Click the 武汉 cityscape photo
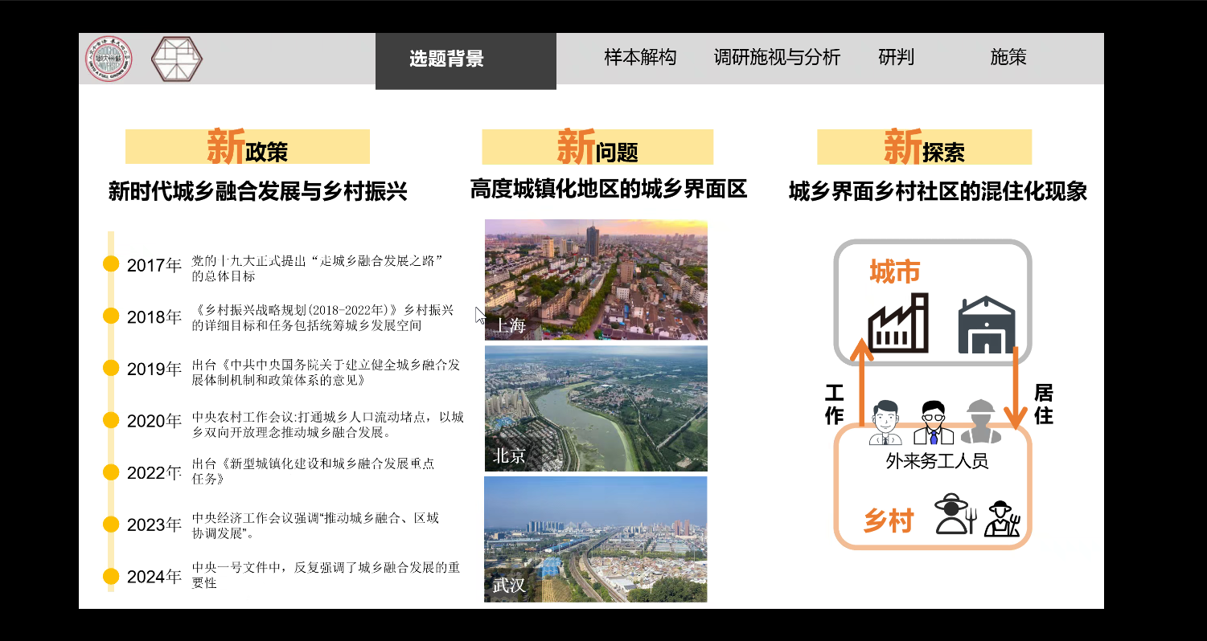 (x=596, y=539)
